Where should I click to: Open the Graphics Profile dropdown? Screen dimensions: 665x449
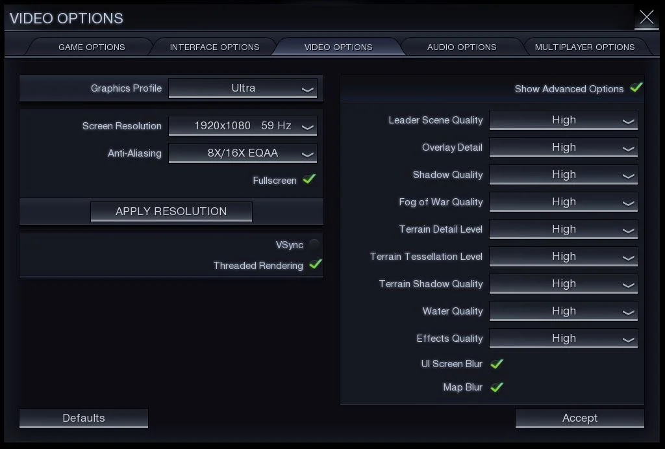[243, 88]
